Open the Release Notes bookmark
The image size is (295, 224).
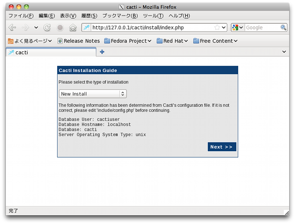pyautogui.click(x=79, y=41)
